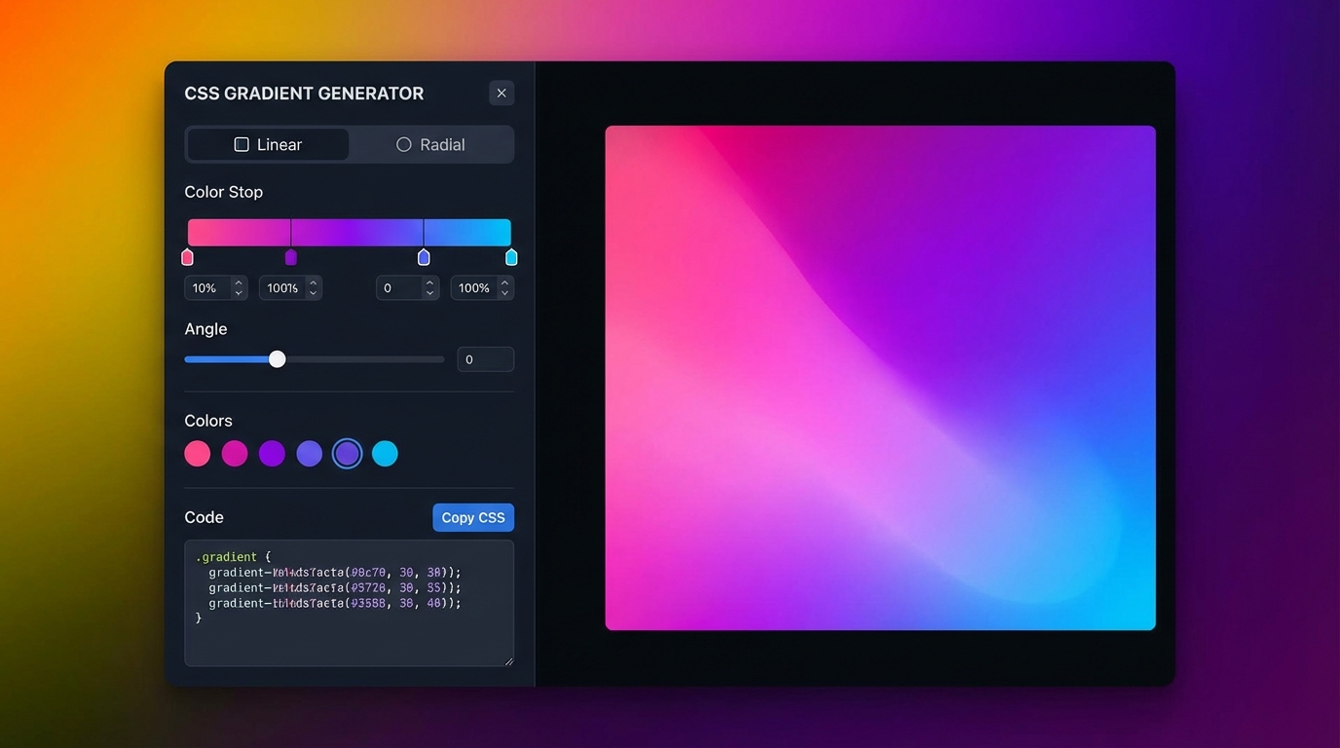Select the purple color stop marker
Viewport: 1340px width, 748px height.
click(290, 256)
